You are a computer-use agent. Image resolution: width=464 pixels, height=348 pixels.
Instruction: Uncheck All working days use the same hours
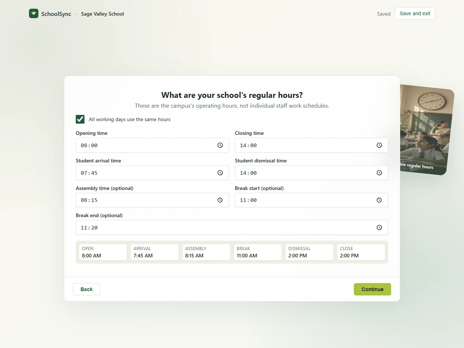80,119
